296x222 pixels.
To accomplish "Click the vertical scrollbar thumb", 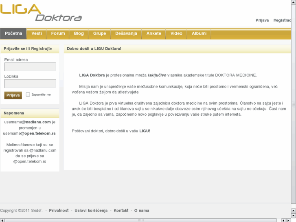I will (x=294, y=104).
